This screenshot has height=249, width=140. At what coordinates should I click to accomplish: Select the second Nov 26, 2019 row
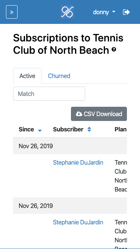tap(70, 206)
